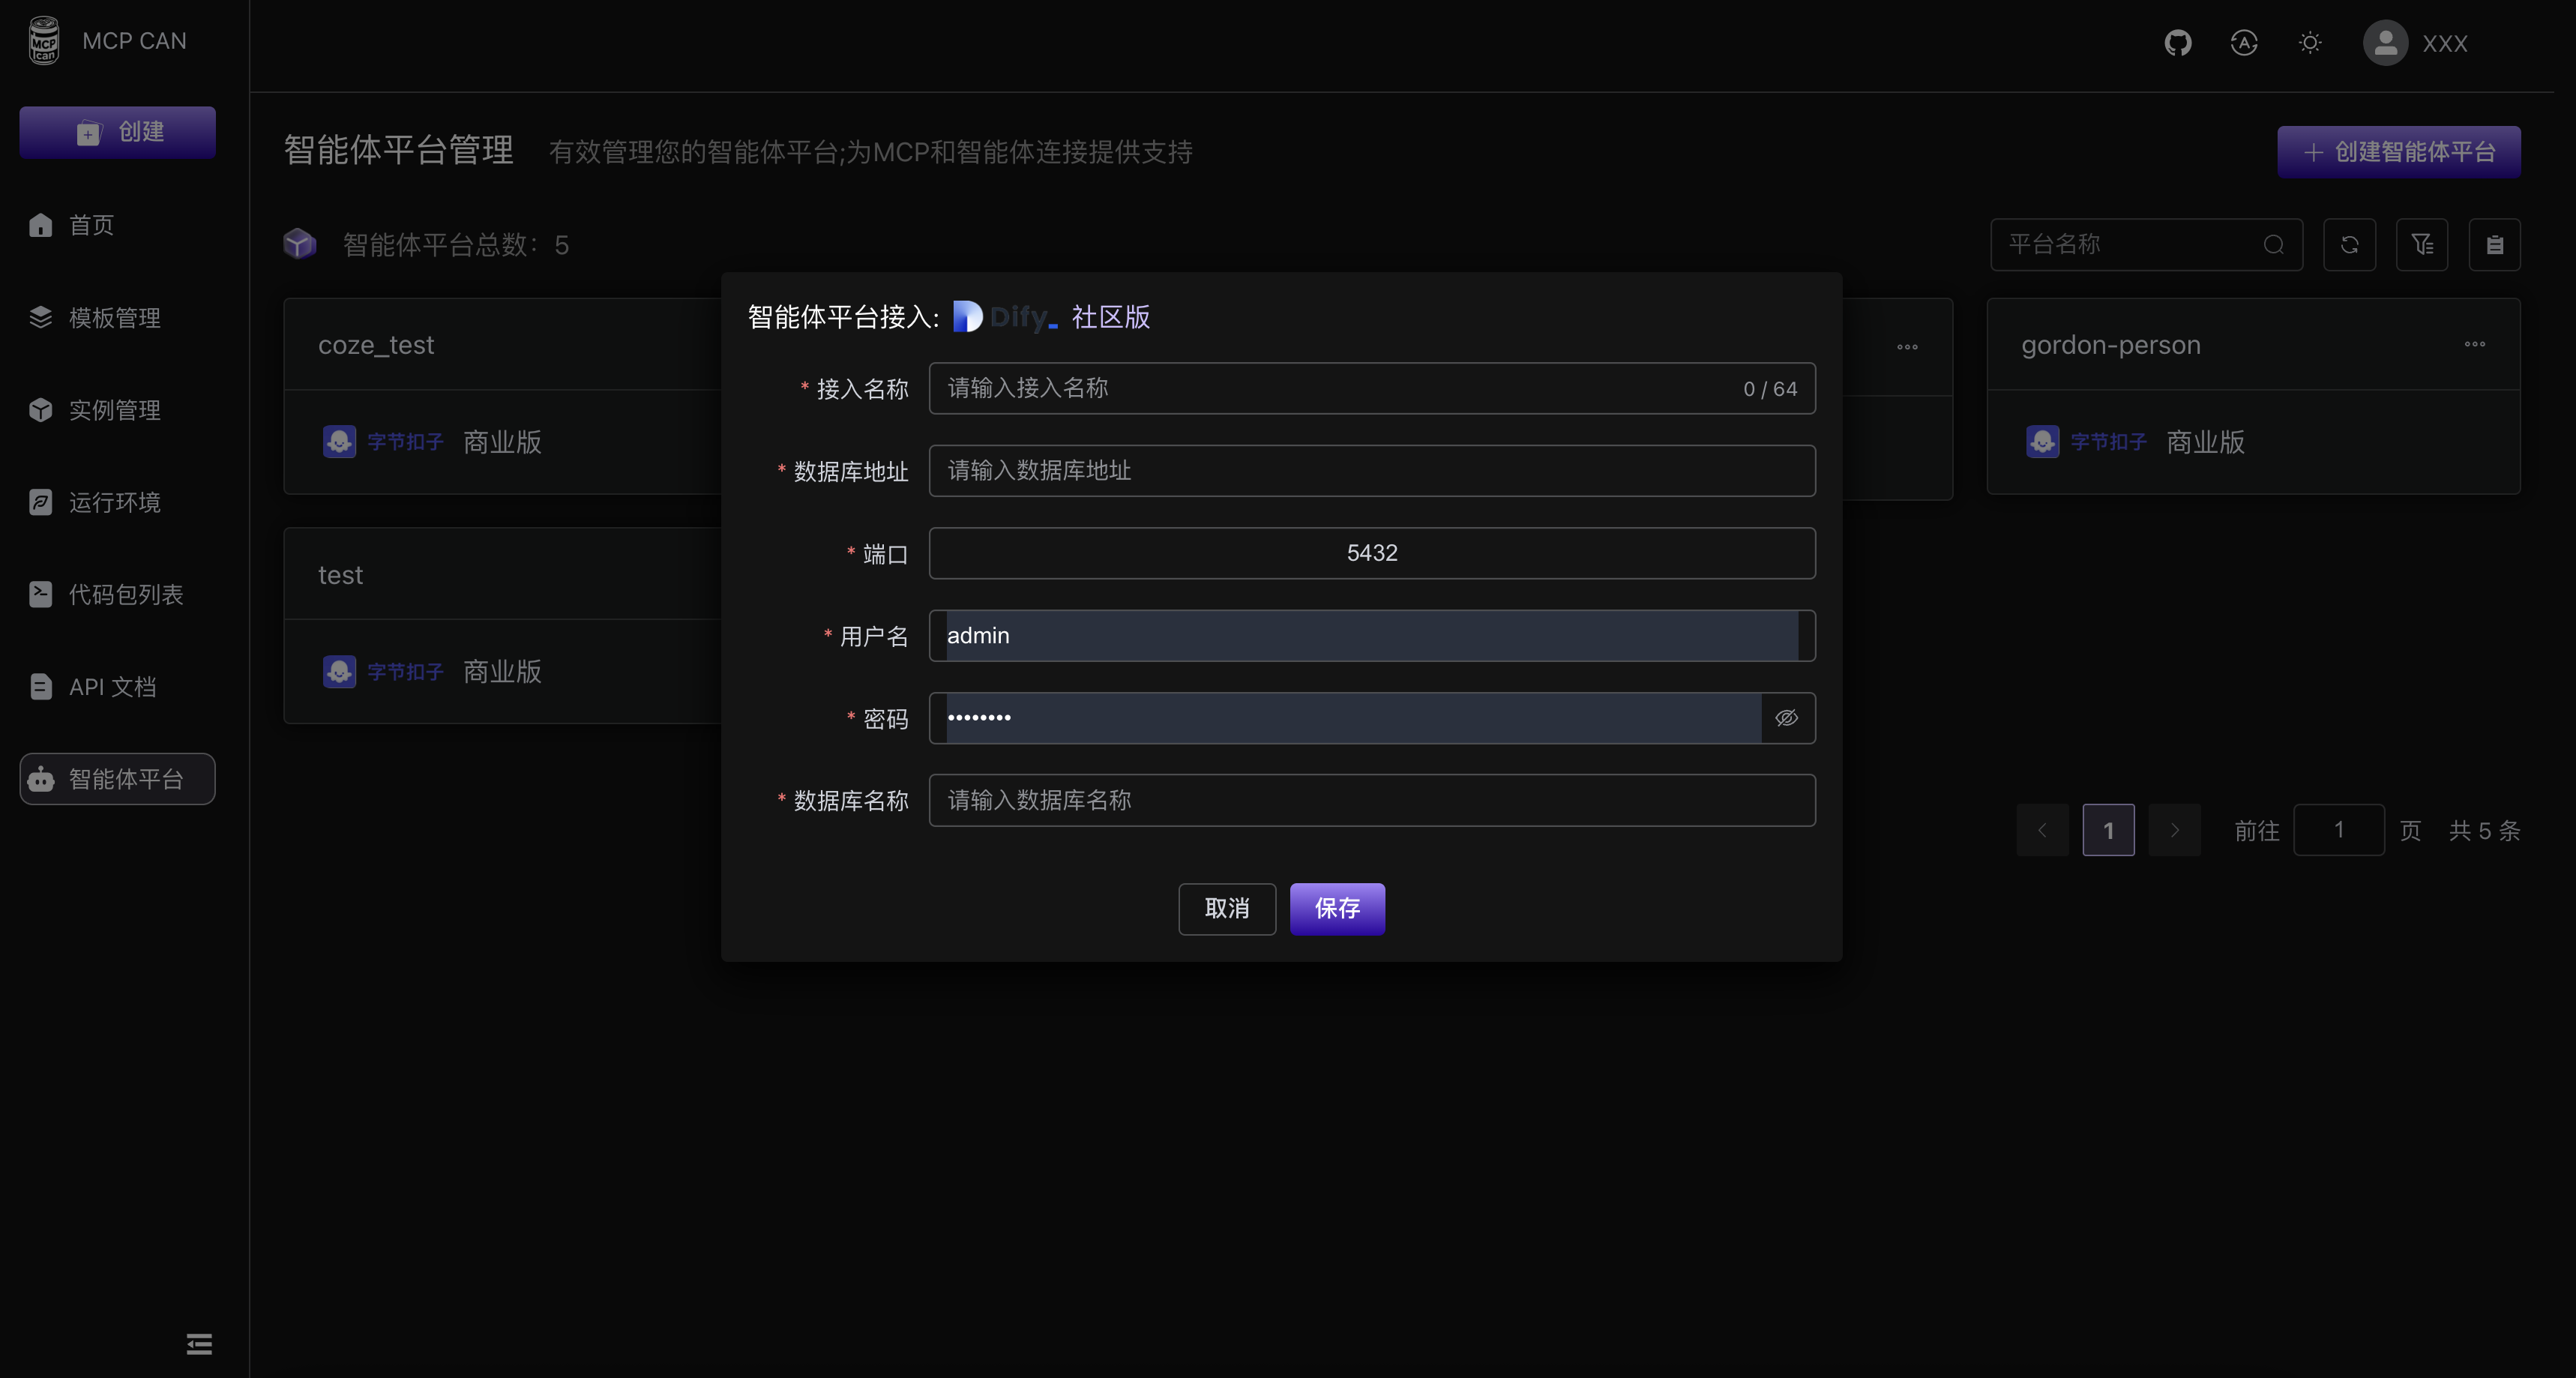
Task: Open API 文档 from the sidebar
Action: pos(110,687)
